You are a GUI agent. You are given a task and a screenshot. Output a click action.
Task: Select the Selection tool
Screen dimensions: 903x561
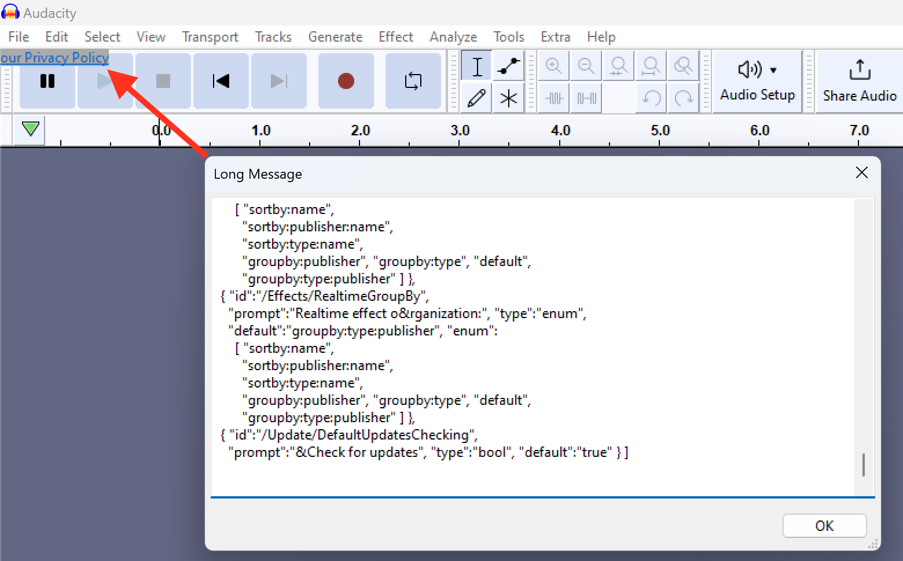[x=476, y=66]
